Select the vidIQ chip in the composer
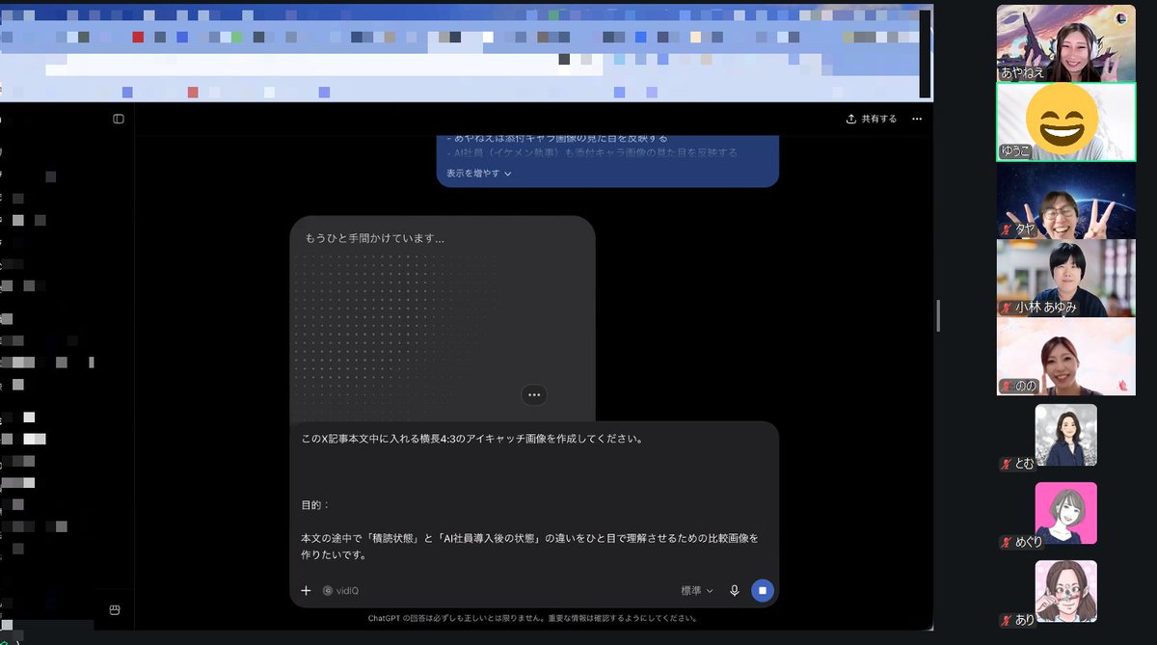Image resolution: width=1157 pixels, height=645 pixels. [340, 590]
